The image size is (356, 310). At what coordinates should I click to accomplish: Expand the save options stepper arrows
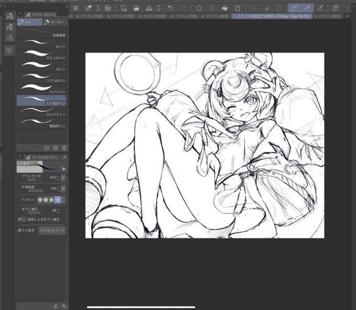(x=159, y=8)
